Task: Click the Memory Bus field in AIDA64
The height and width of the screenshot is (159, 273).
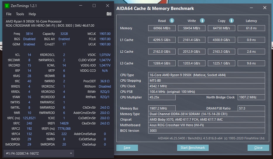Action: [162, 108]
